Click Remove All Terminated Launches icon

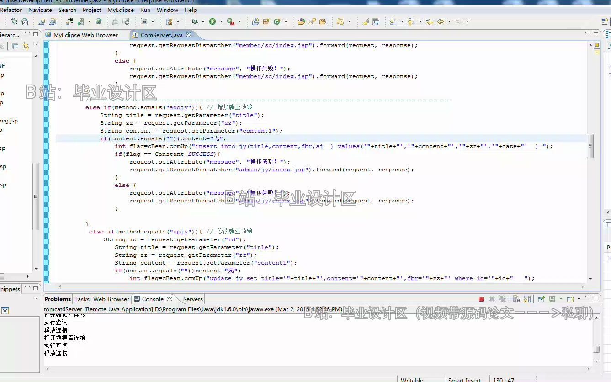502,299
